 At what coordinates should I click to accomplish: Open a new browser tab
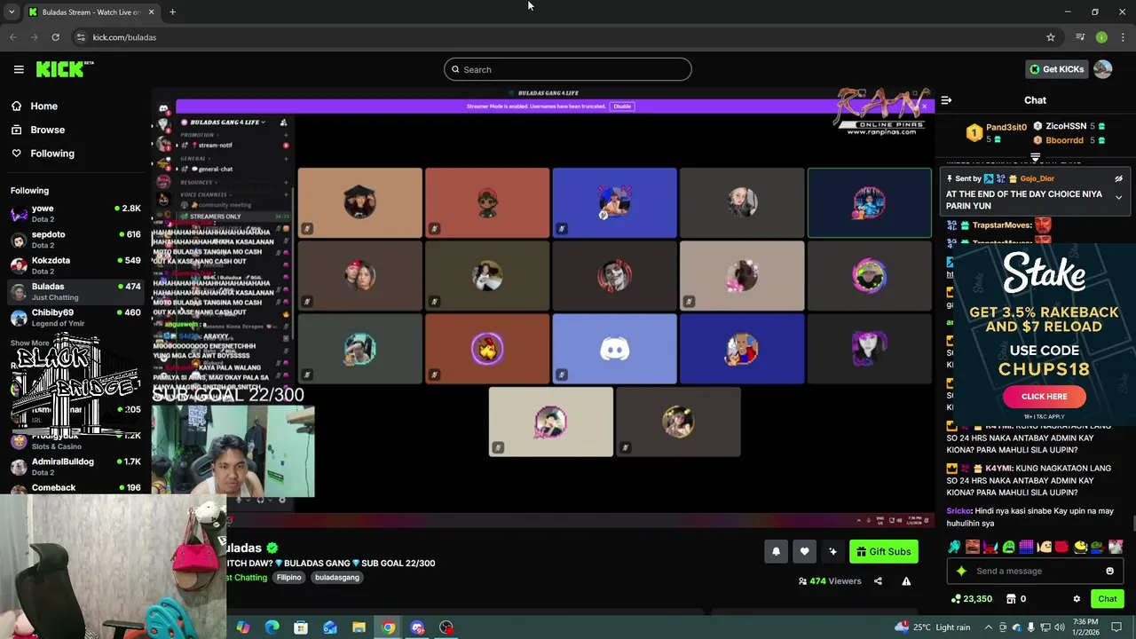pyautogui.click(x=172, y=12)
